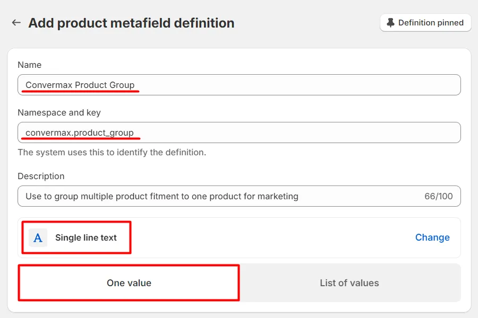The image size is (478, 318).
Task: Click the 'system uses this' help text
Action: (112, 152)
